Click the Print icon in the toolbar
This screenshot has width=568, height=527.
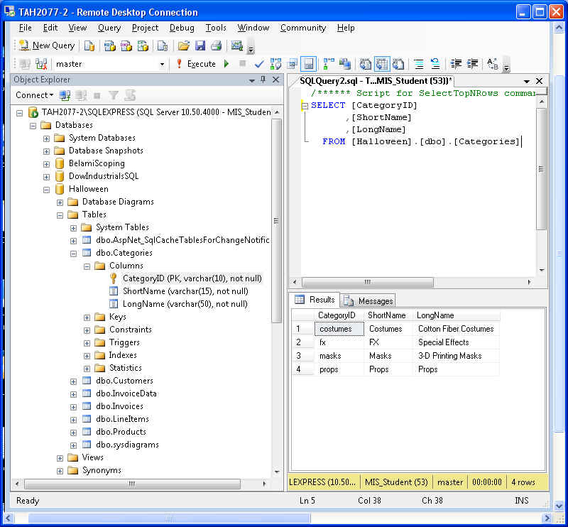coord(216,45)
